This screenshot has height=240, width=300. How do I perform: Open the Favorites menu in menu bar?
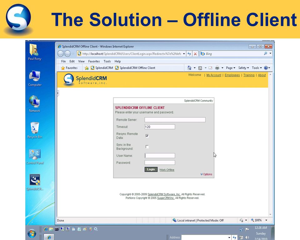[x=94, y=61]
